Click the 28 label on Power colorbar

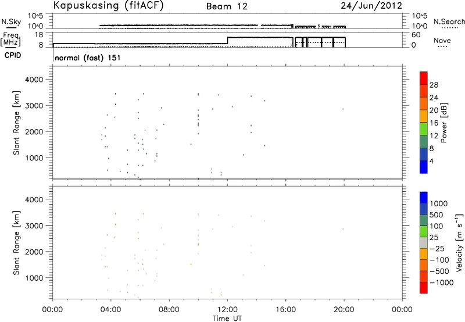point(434,85)
